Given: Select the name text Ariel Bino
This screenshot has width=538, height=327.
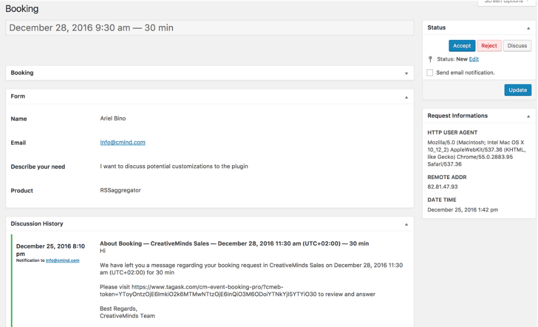Looking at the screenshot, I should 113,118.
